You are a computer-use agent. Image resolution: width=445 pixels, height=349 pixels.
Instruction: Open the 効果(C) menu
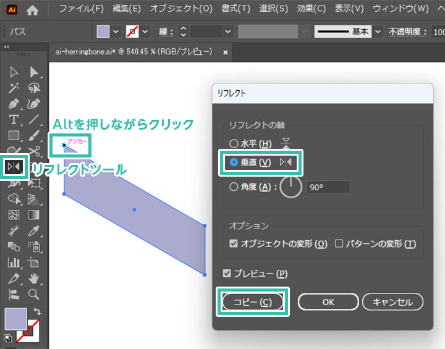[311, 9]
